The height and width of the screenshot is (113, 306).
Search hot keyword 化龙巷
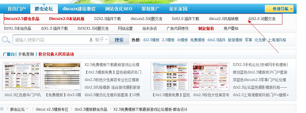pyautogui.click(x=260, y=40)
